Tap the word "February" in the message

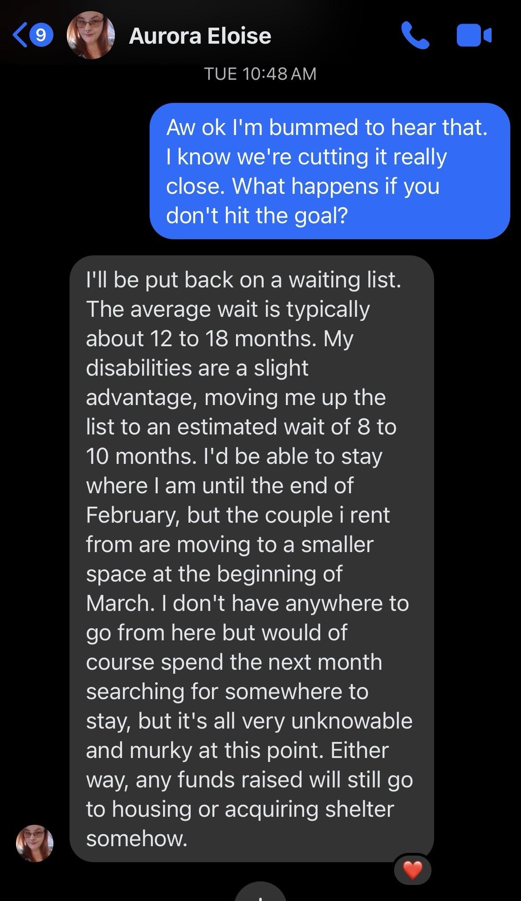[x=132, y=515]
